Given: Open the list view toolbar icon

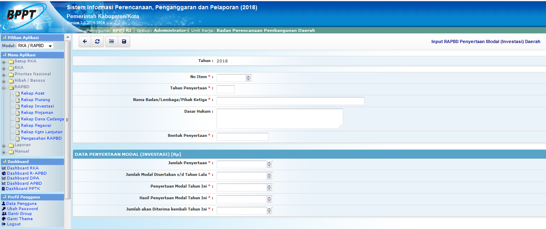Looking at the screenshot, I should (x=112, y=41).
